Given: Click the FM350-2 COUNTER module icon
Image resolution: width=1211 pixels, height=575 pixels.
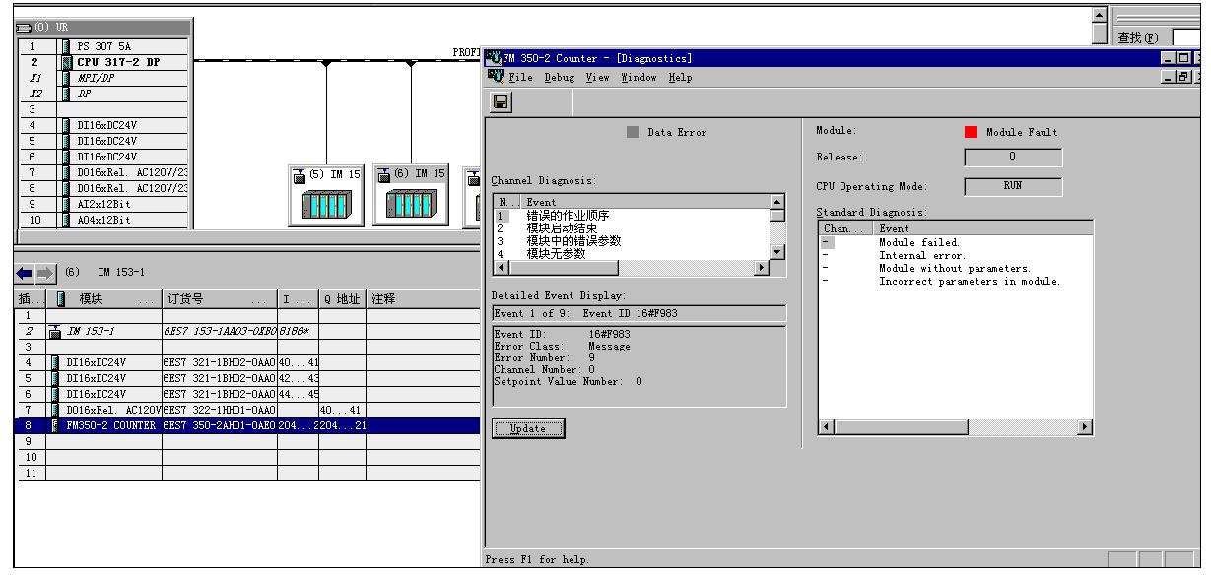Looking at the screenshot, I should click(55, 426).
